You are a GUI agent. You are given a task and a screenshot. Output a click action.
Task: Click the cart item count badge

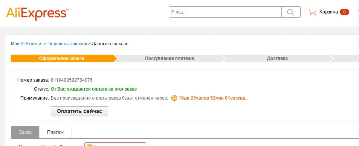point(344,12)
